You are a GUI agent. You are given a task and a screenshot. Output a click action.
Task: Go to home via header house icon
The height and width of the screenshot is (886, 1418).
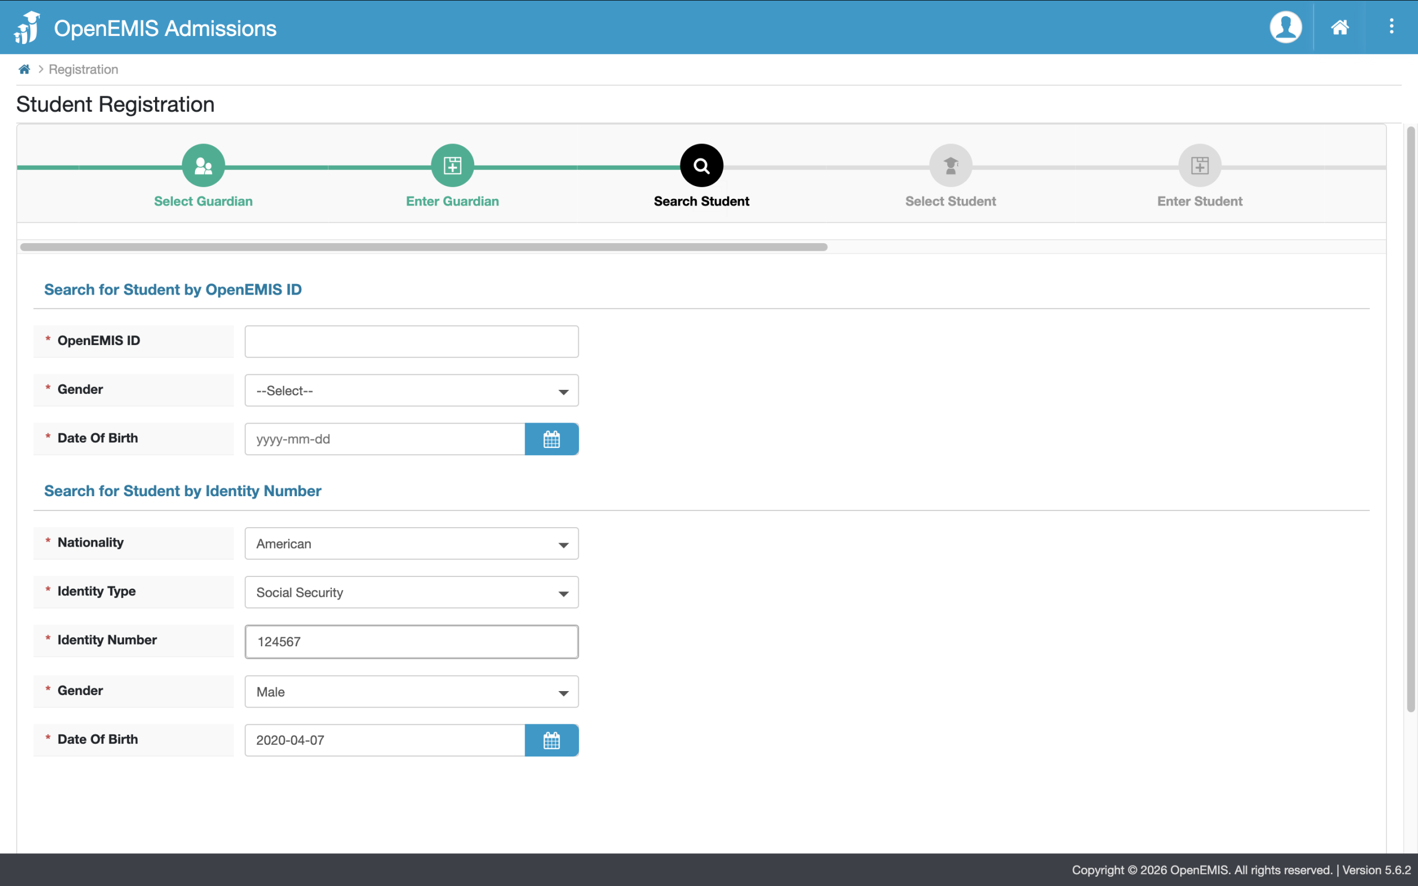(x=1339, y=27)
